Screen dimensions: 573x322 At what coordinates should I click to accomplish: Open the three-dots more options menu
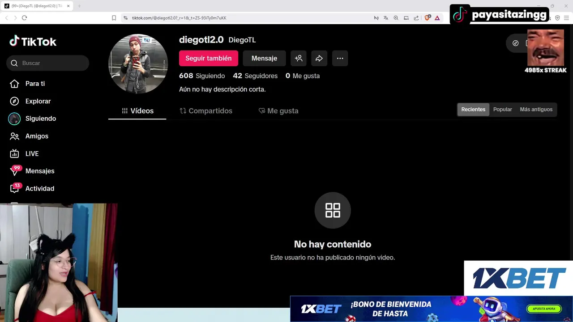(x=340, y=58)
